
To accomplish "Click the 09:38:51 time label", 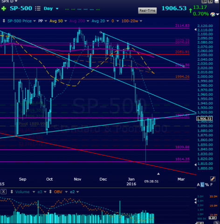I will coord(151,182).
